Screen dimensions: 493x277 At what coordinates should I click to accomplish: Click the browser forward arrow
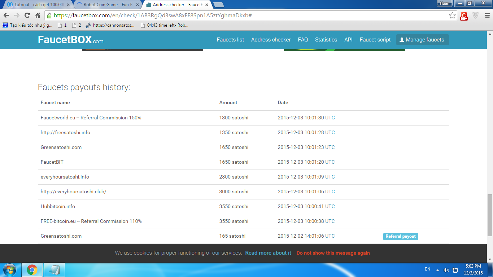click(x=17, y=16)
